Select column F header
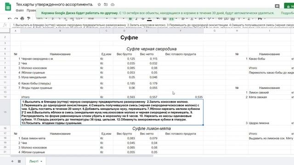 tap(181, 31)
